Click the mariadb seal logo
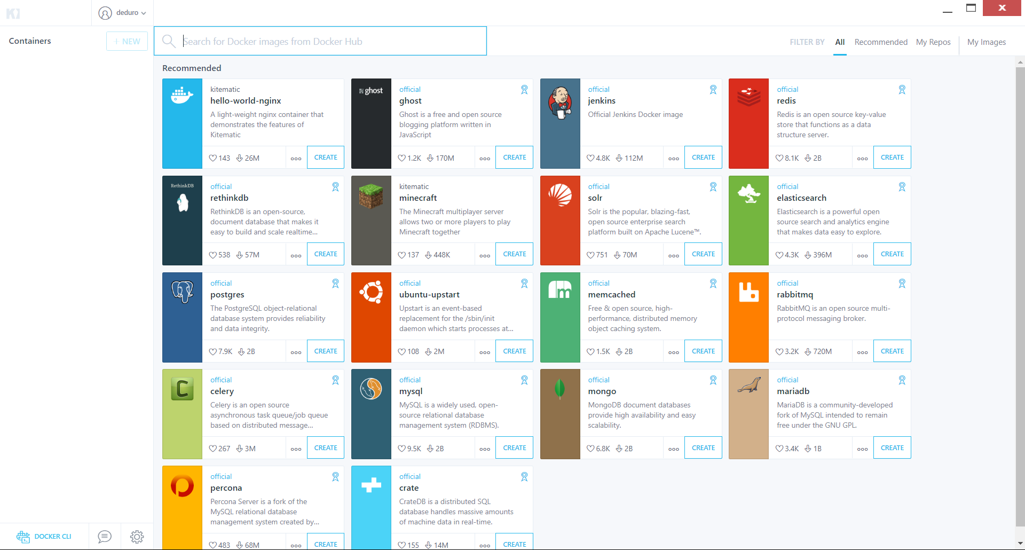The width and height of the screenshot is (1025, 550). click(x=748, y=385)
